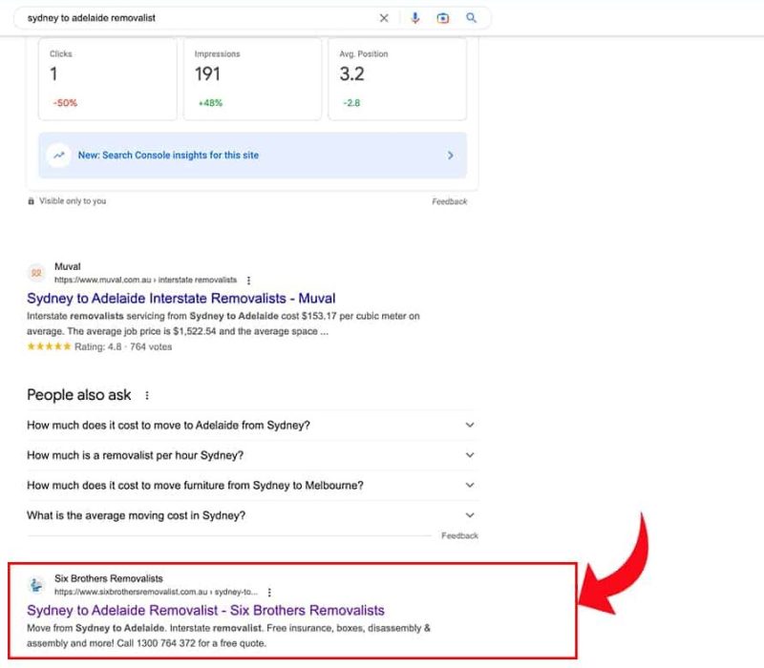Select the Impressions metric card
Screen dimensions: 764x668
(x=252, y=79)
